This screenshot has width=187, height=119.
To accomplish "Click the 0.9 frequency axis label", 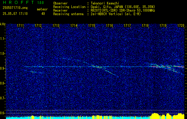I will [2, 68].
